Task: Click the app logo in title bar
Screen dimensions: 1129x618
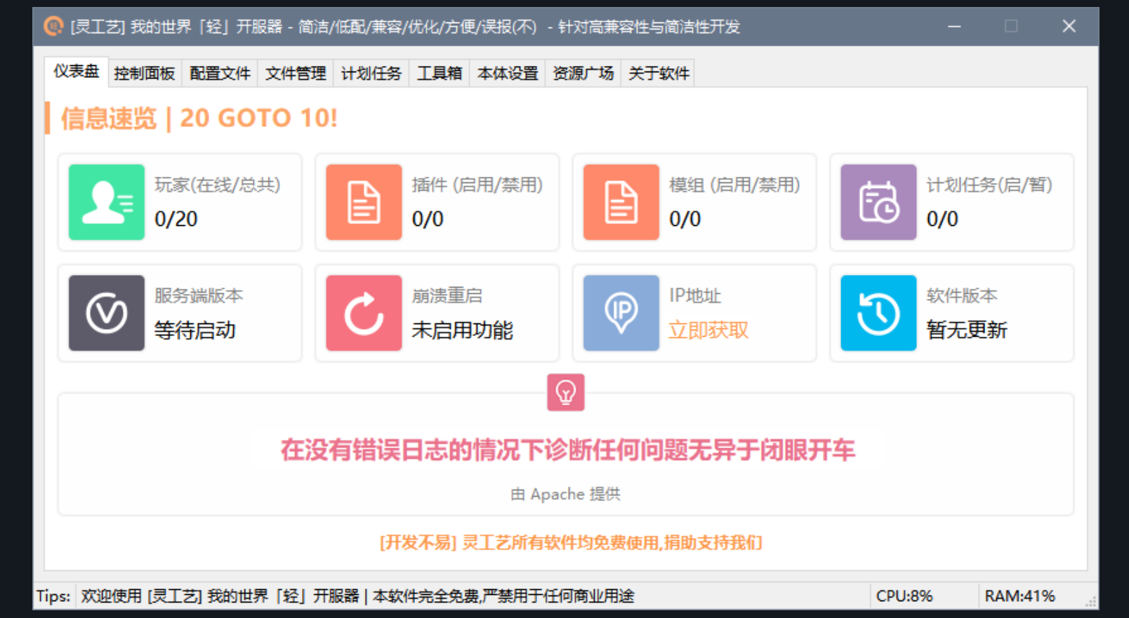Action: click(x=53, y=27)
